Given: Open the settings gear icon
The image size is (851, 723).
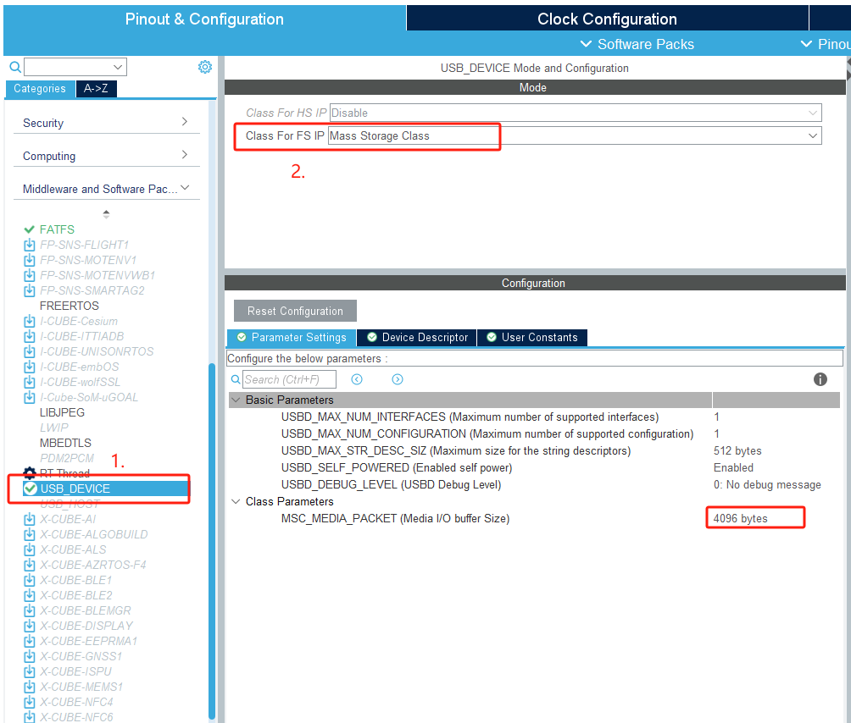Looking at the screenshot, I should [x=204, y=67].
